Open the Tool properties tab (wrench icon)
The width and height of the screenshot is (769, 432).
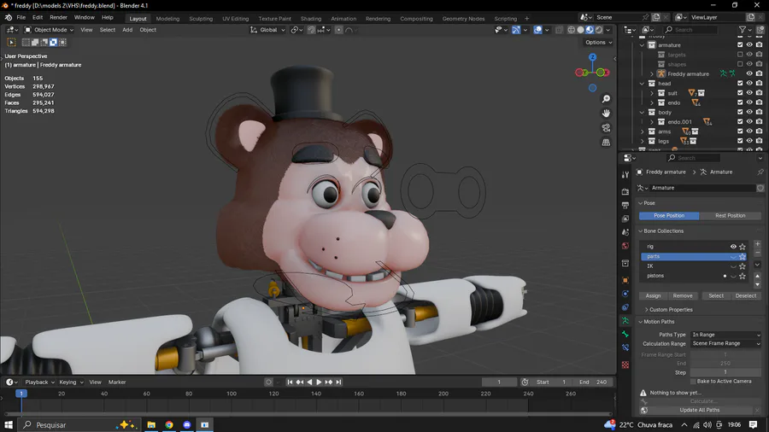[625, 175]
